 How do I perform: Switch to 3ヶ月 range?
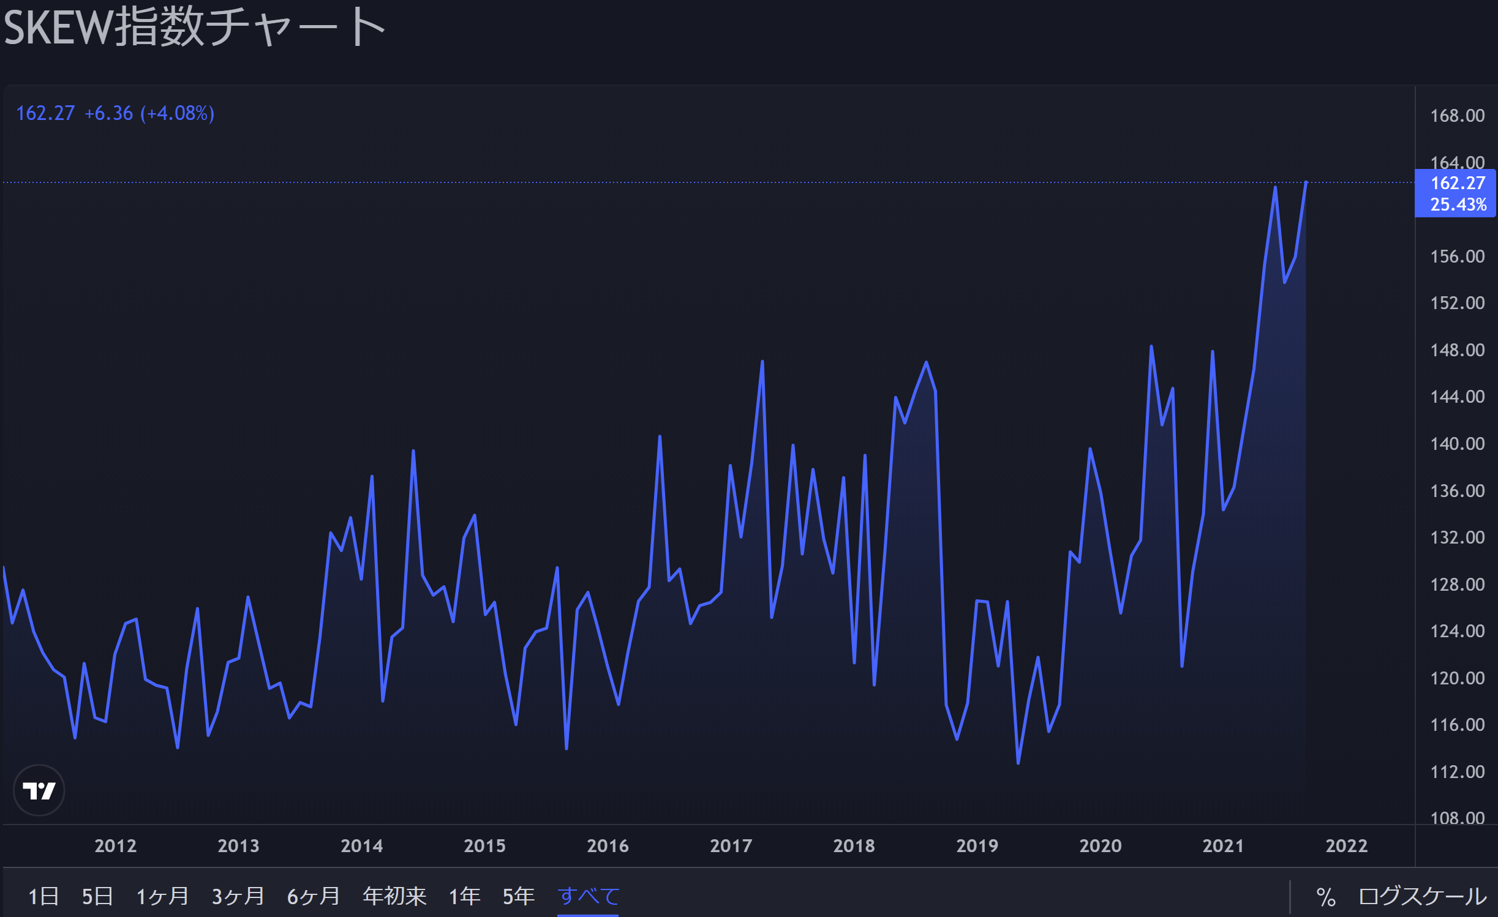tap(238, 896)
